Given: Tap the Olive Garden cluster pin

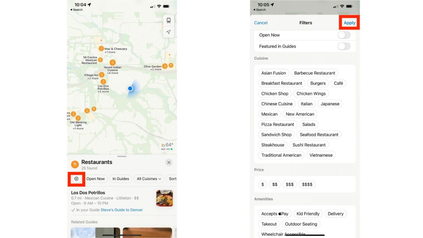Looking at the screenshot, I should point(165,66).
